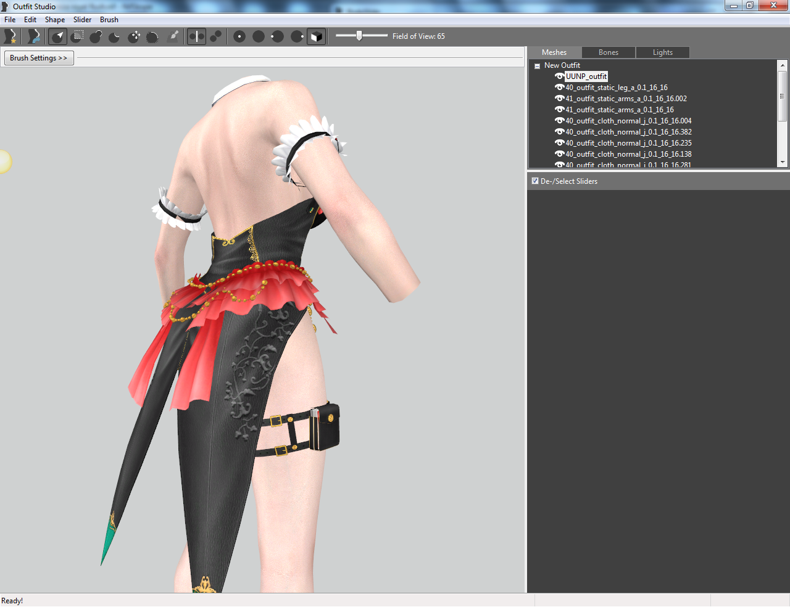The height and width of the screenshot is (607, 790).
Task: Switch to plain circle view icon
Action: click(x=259, y=36)
